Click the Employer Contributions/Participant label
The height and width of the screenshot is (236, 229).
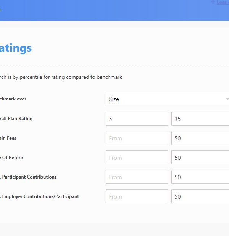tap(40, 196)
